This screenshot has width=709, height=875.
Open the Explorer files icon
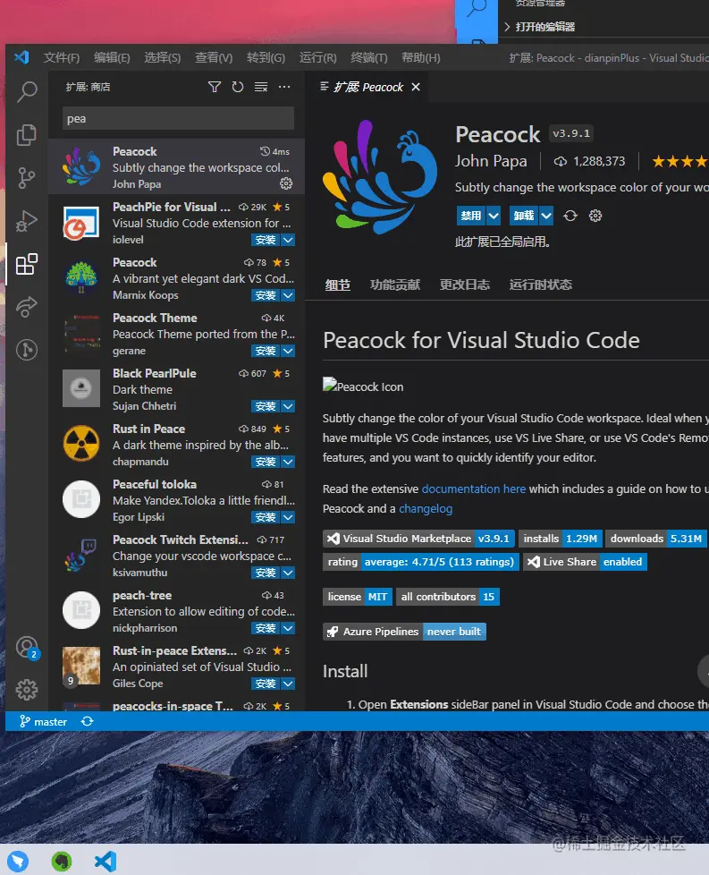pyautogui.click(x=26, y=135)
